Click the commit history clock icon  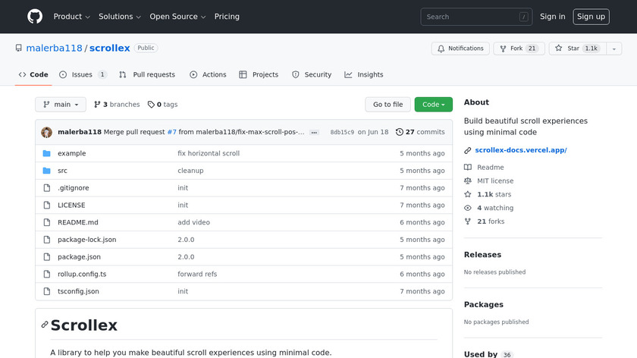click(x=400, y=132)
